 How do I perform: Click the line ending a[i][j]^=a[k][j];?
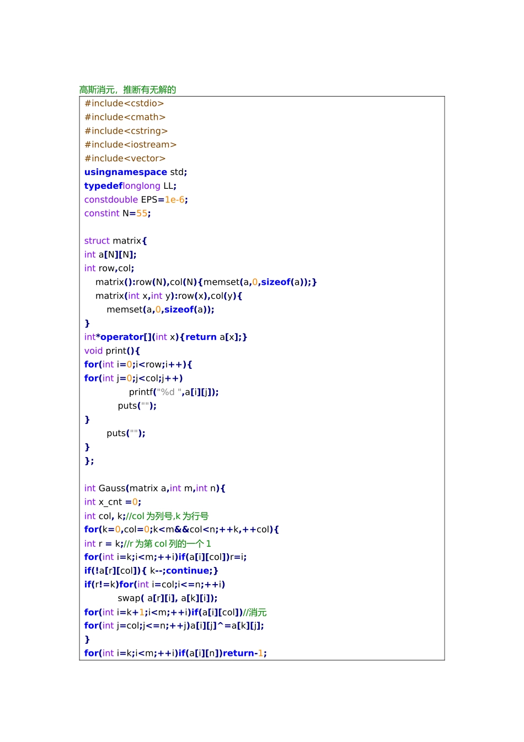174,626
